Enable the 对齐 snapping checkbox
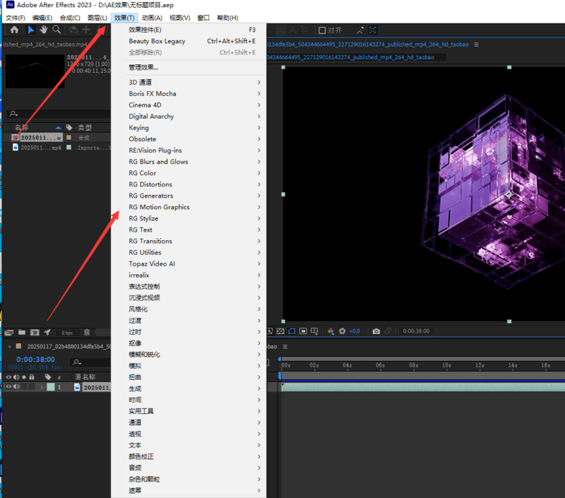Viewport: 565px width, 498px height. pos(322,30)
